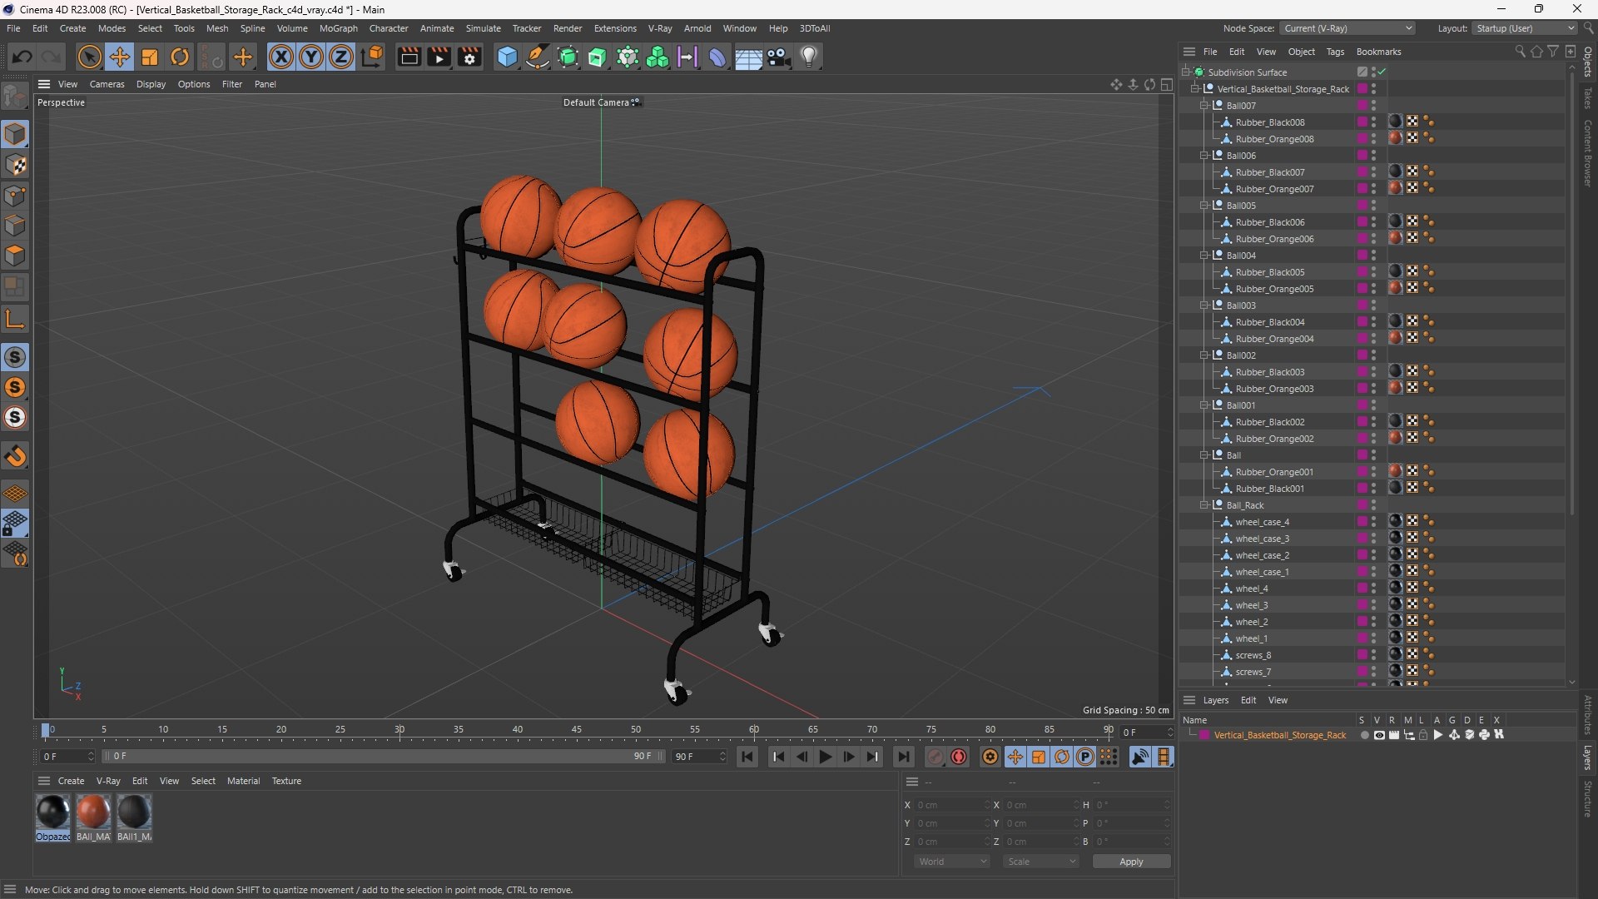Select Rubber_Orange008 object
Viewport: 1598px width, 899px height.
coord(1274,139)
